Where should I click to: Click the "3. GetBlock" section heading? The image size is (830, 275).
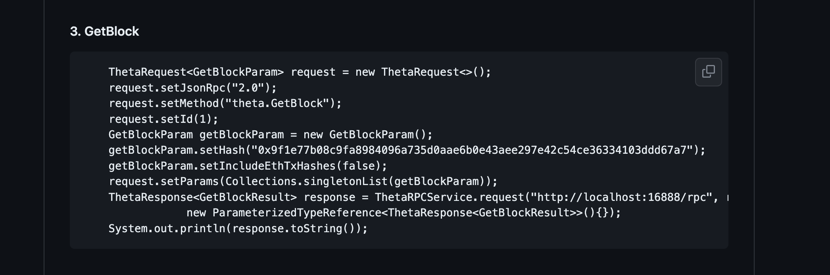[104, 31]
